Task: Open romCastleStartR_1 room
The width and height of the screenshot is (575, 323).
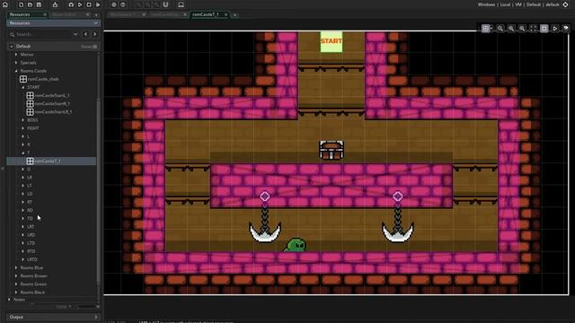Action: pyautogui.click(x=48, y=104)
